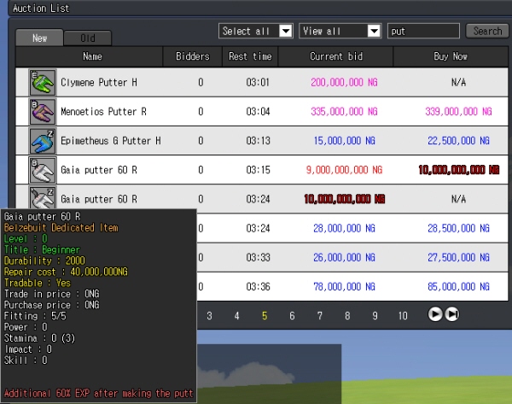512x404 pixels.
Task: Jump to the last page with the skip button
Action: coord(452,314)
